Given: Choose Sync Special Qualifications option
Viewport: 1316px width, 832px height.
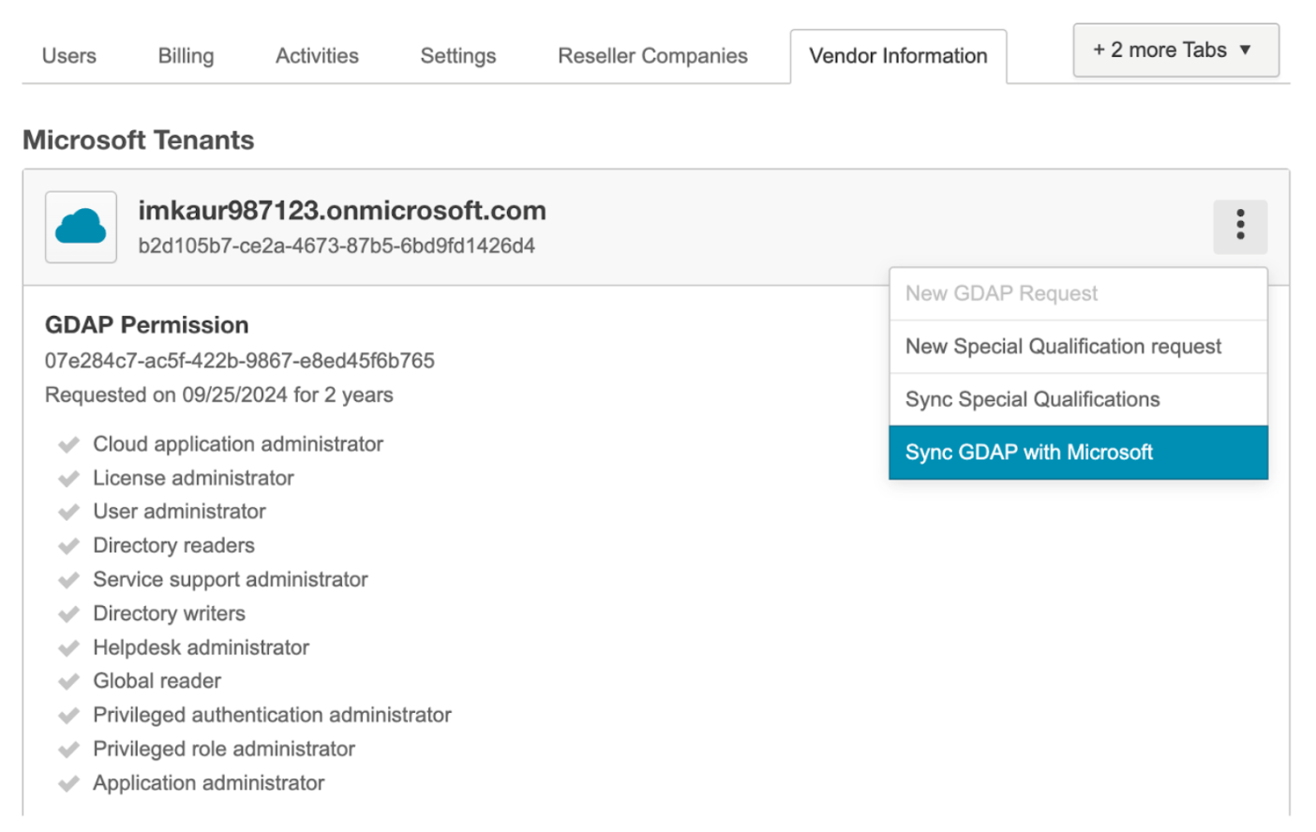Looking at the screenshot, I should click(1077, 400).
